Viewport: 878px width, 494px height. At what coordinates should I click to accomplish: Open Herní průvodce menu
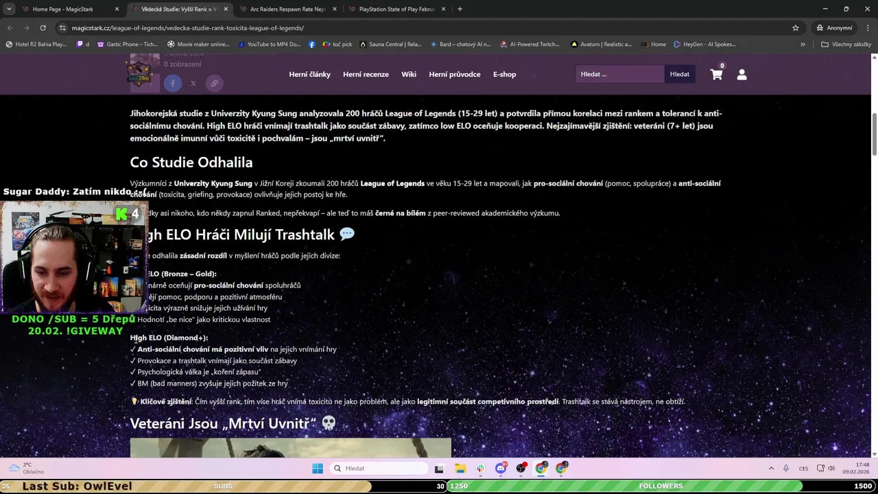pyautogui.click(x=454, y=74)
